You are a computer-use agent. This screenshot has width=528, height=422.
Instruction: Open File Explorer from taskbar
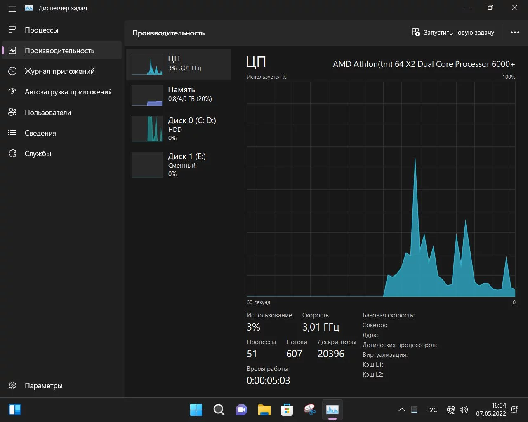(264, 410)
